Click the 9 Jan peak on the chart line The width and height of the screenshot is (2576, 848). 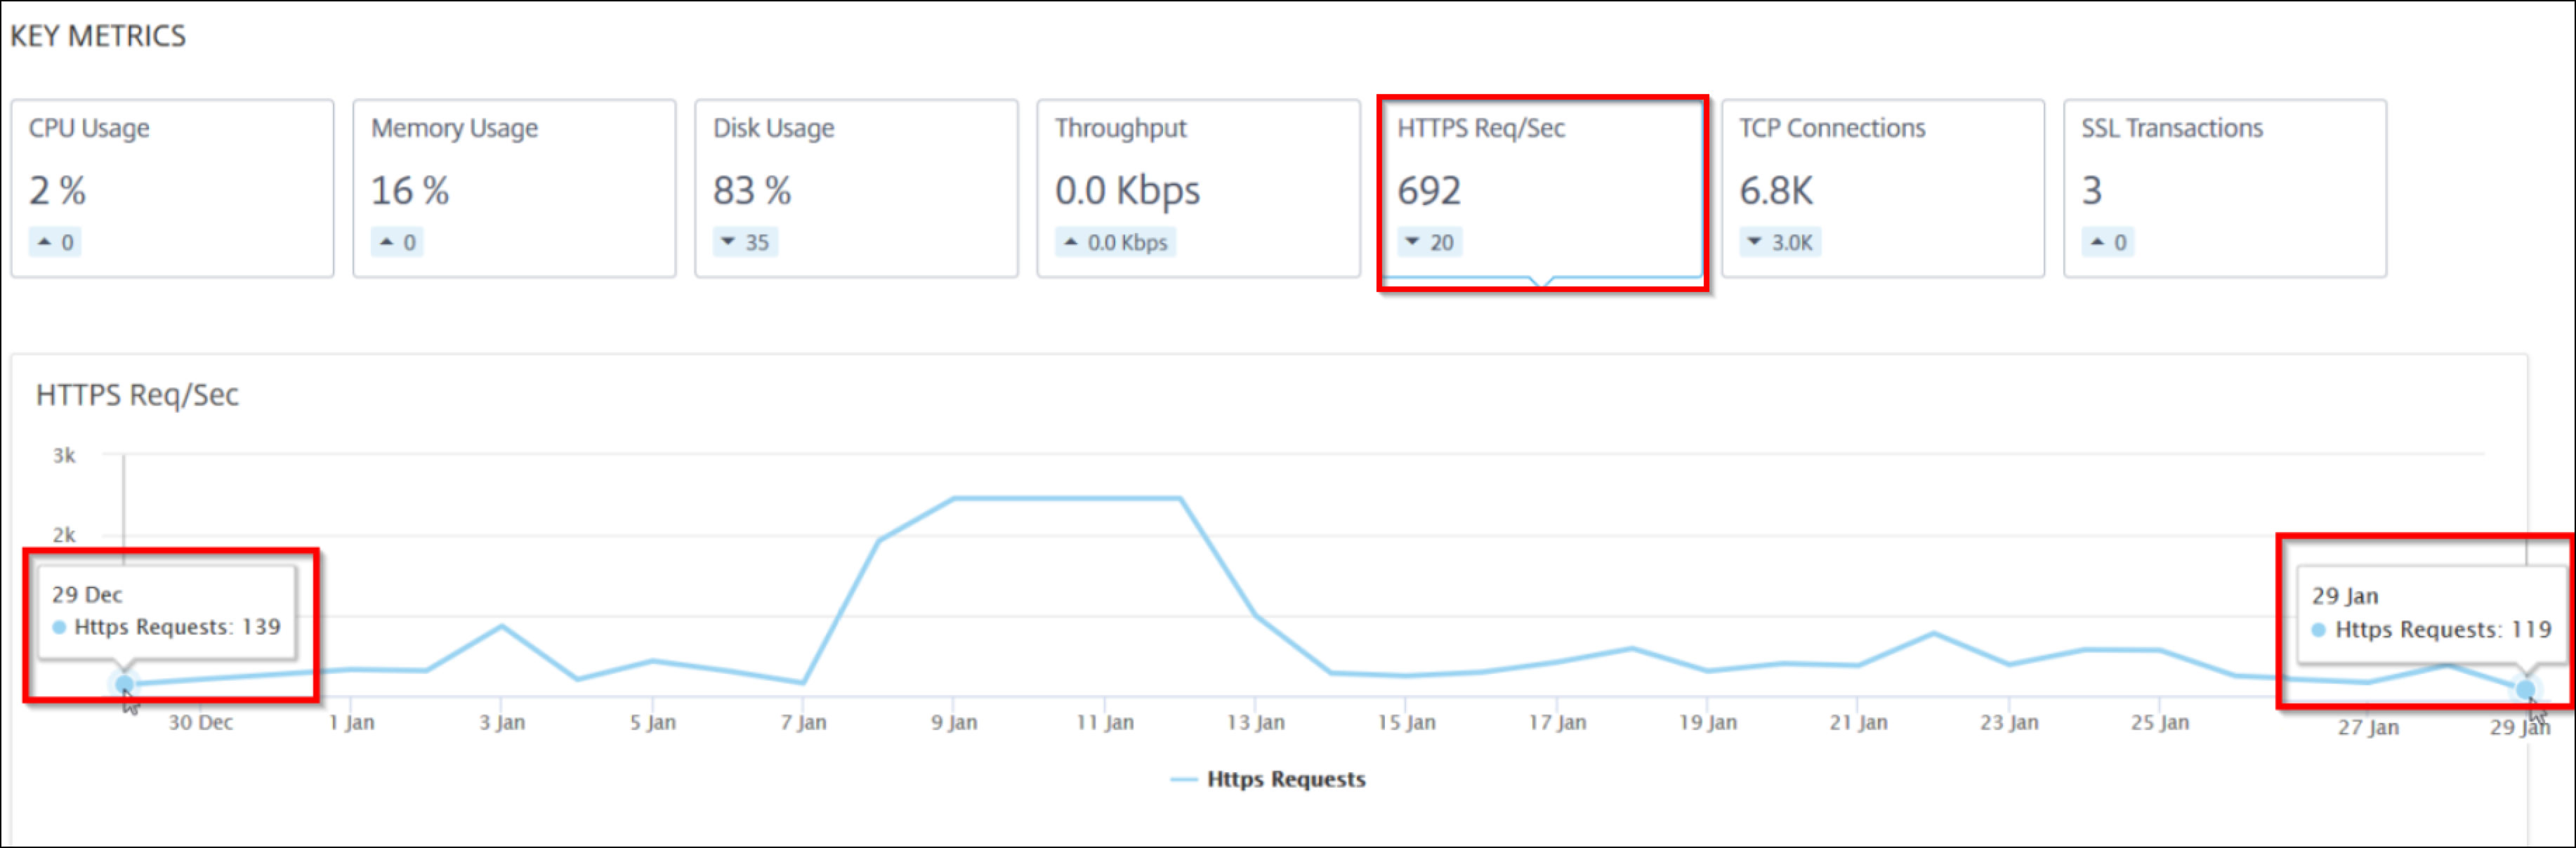pyautogui.click(x=954, y=498)
